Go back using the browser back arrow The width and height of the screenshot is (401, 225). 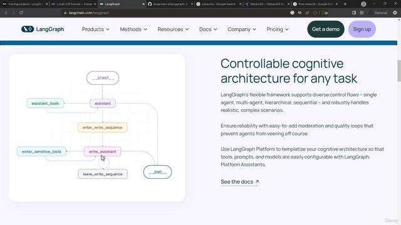(6, 12)
